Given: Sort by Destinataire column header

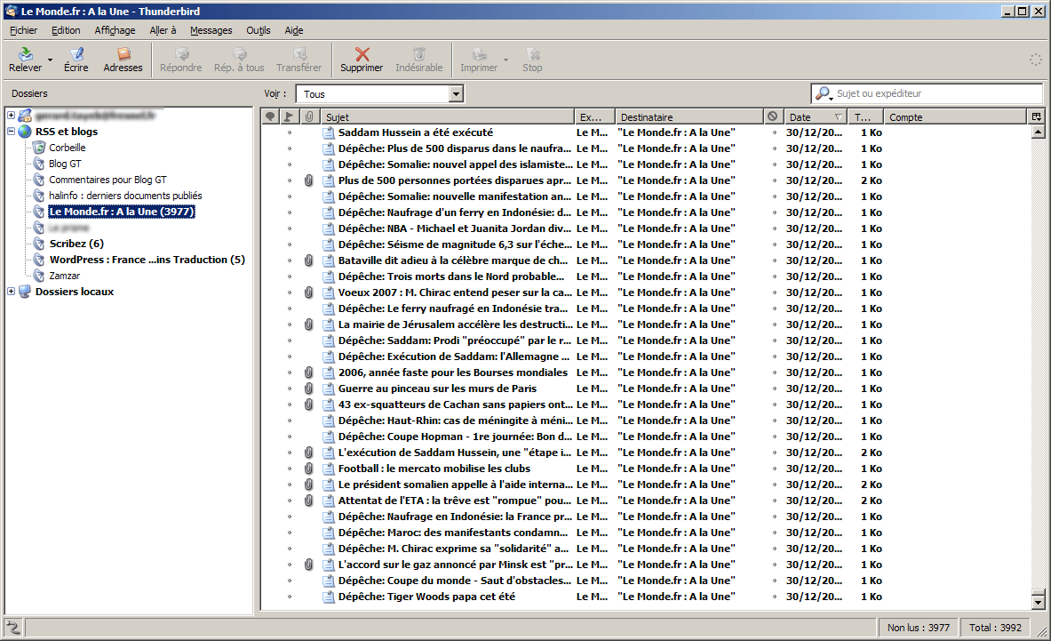Looking at the screenshot, I should click(689, 116).
